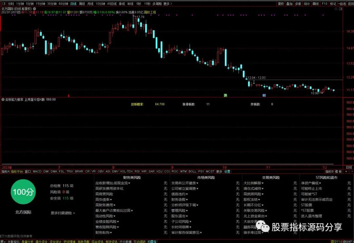Expand 大比例解禁 risk item
Image resolution: width=354 pixels, height=243 pixels.
pyautogui.click(x=253, y=183)
